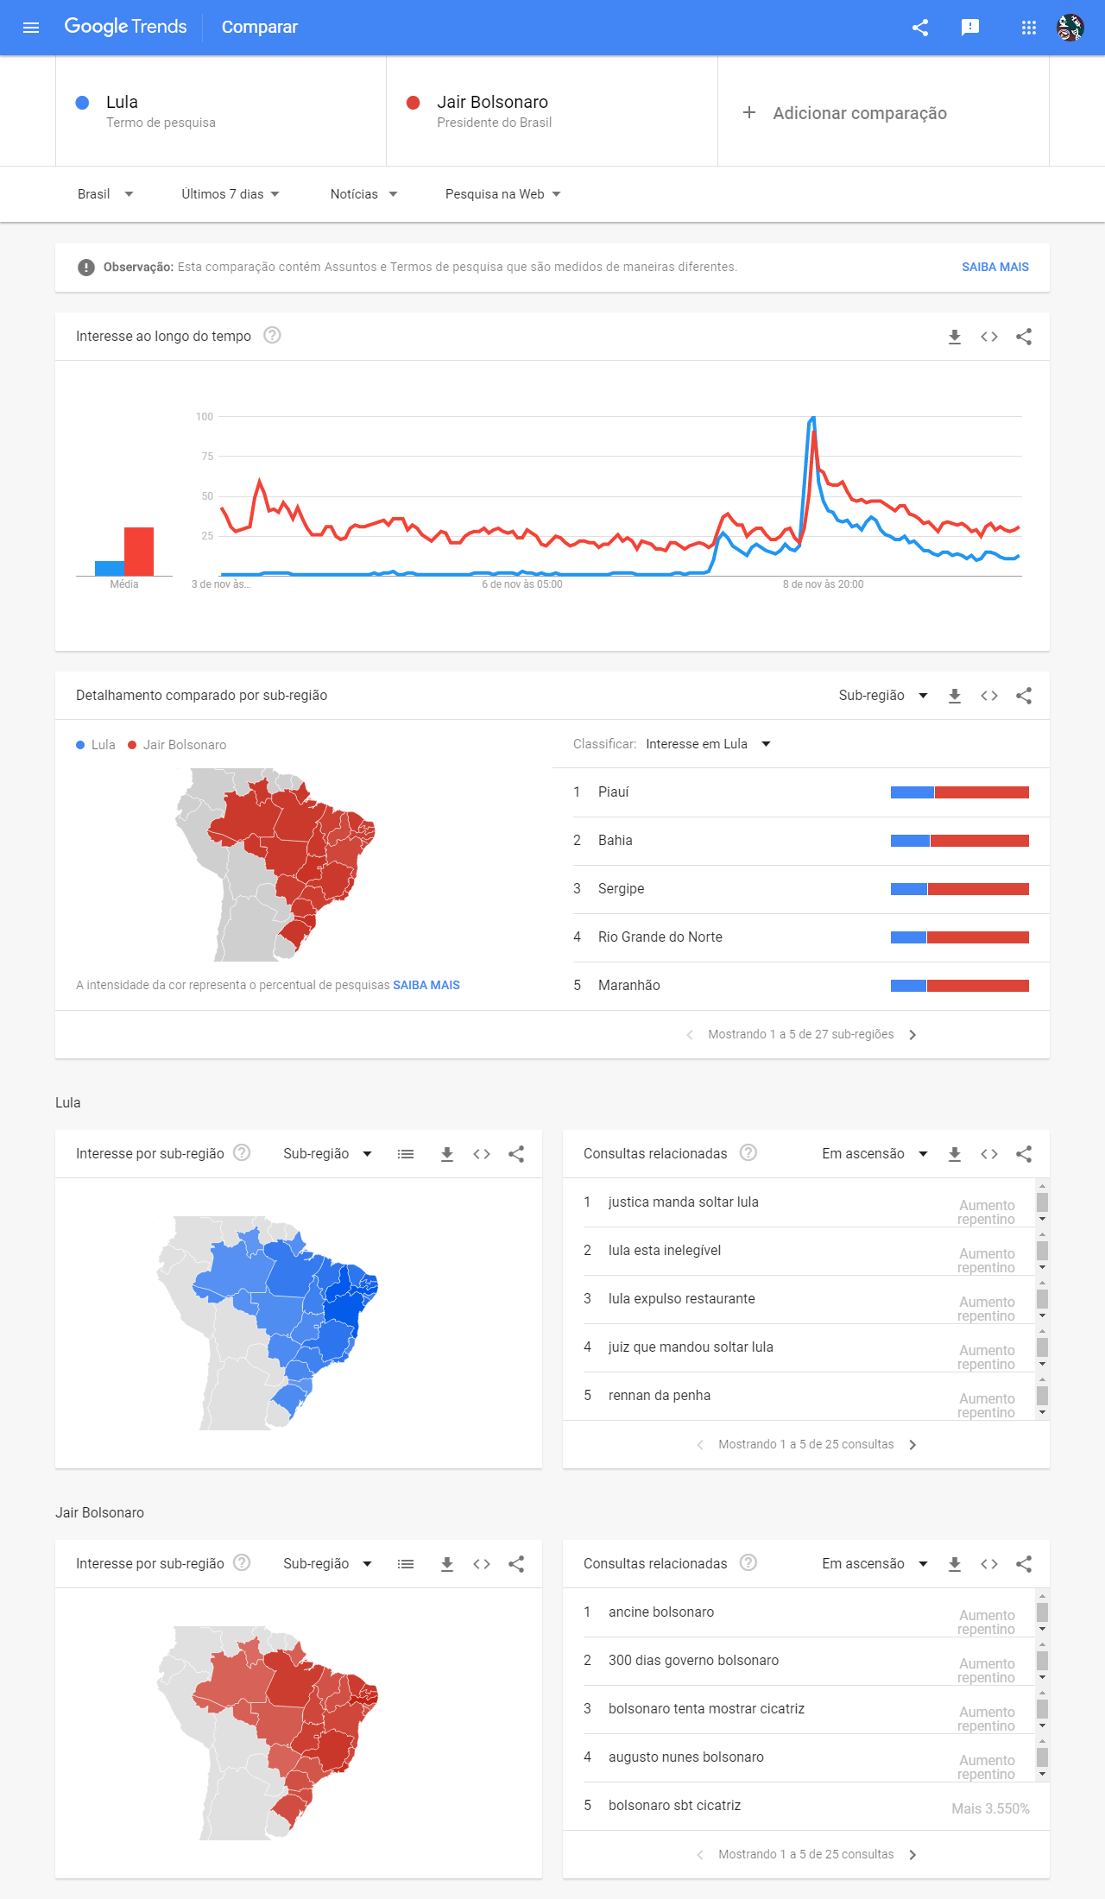Click help icon beside Lula's Consultas relacionadas
This screenshot has width=1105, height=1899.
tap(748, 1152)
